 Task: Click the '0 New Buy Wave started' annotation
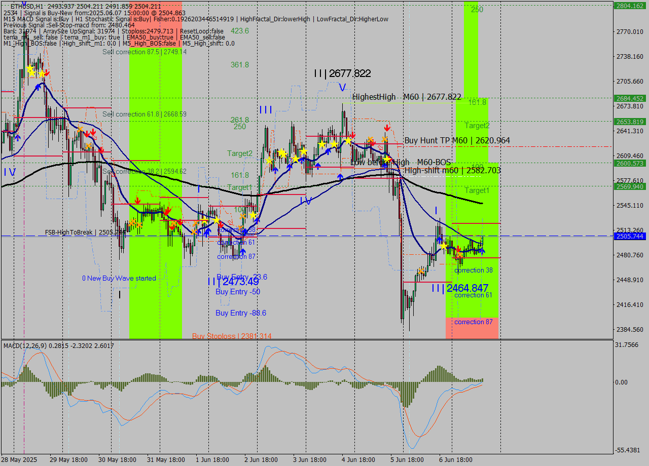tap(118, 278)
